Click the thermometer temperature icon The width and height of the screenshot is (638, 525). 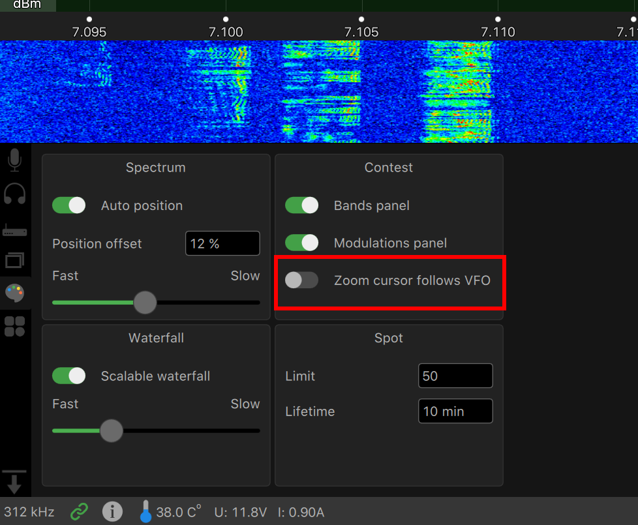146,511
